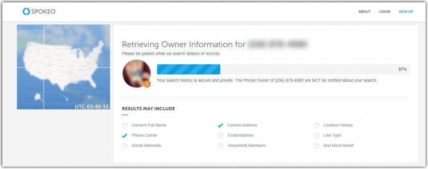The width and height of the screenshot is (428, 169).
Task: Click the blue search progress bar
Action: (x=189, y=69)
